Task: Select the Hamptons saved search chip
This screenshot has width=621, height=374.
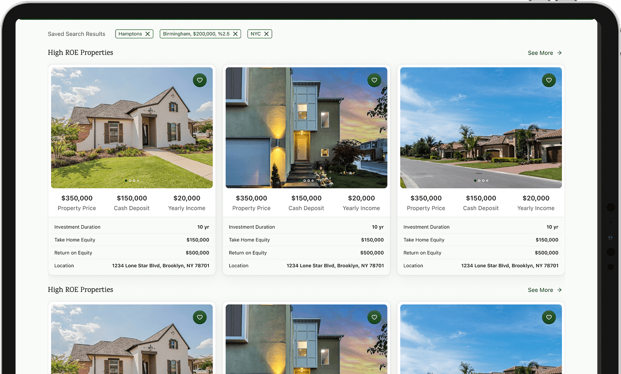Action: [x=130, y=34]
